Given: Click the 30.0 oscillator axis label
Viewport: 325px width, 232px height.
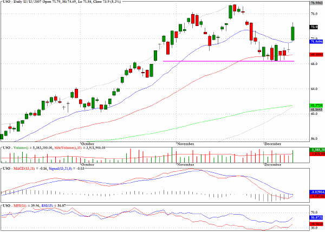Looking at the screenshot, I should 314,228.
